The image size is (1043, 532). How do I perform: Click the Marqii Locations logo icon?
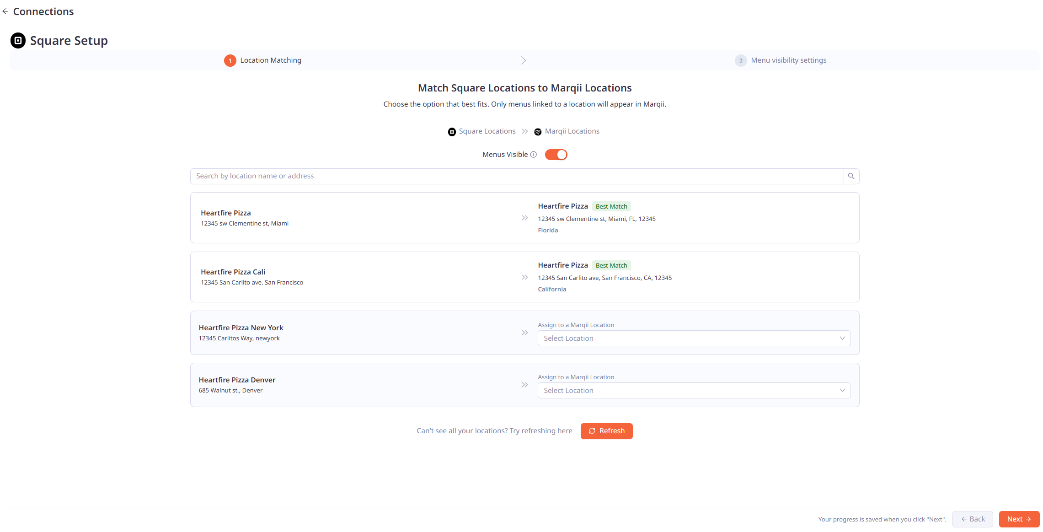(538, 132)
